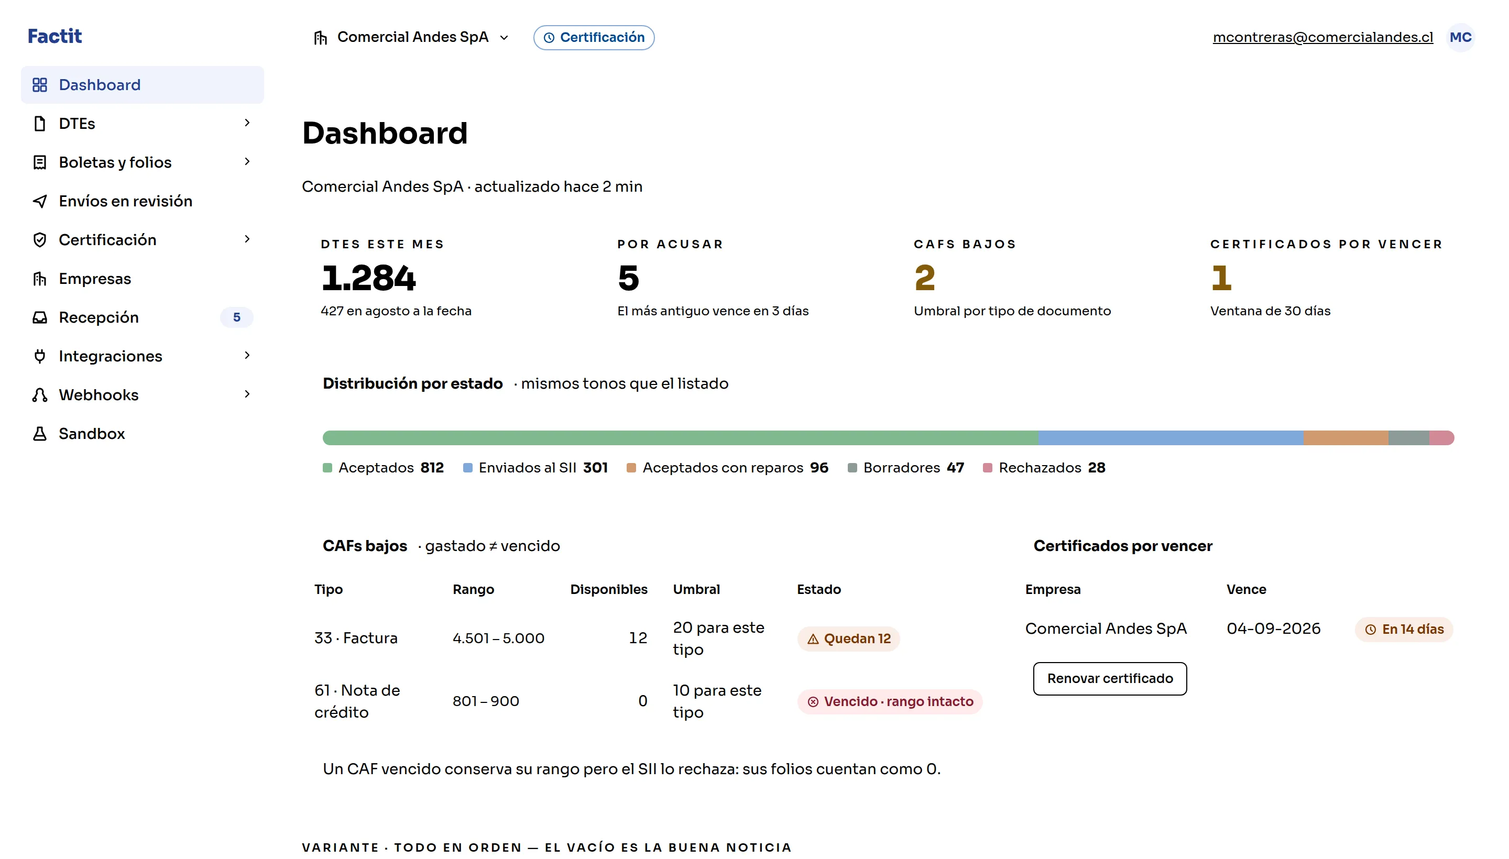Viewport: 1509px width, 859px height.
Task: Click the Factit logo
Action: [55, 36]
